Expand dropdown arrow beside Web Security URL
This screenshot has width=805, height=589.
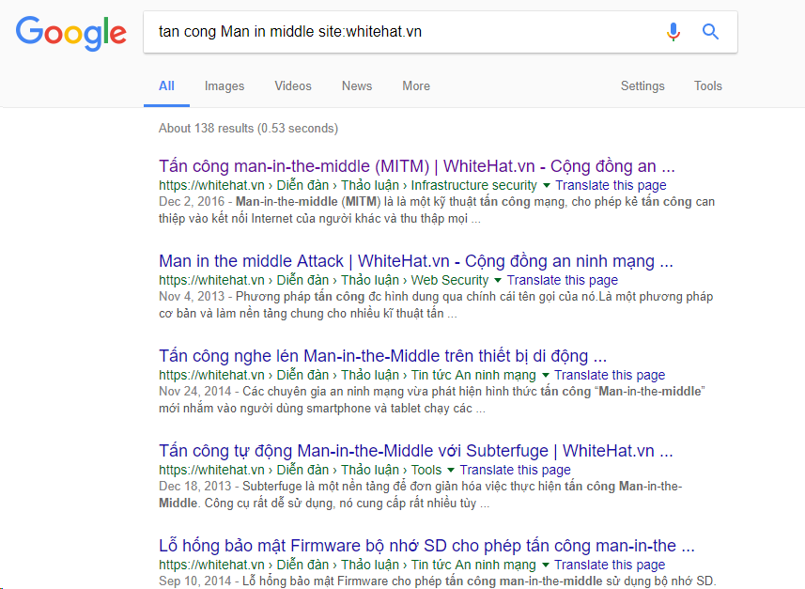click(x=498, y=281)
